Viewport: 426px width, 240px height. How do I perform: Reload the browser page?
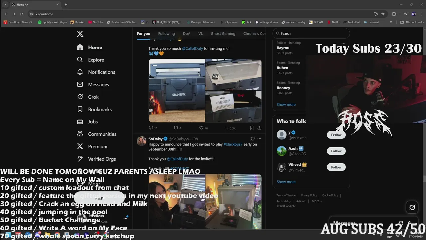point(22,14)
